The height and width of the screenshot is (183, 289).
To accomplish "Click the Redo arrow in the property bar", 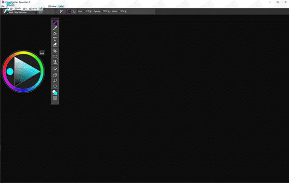I will (x=53, y=12).
